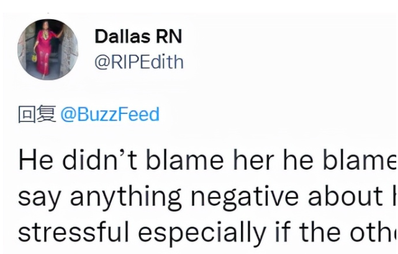Click the Dallas RN profile avatar

pos(48,50)
